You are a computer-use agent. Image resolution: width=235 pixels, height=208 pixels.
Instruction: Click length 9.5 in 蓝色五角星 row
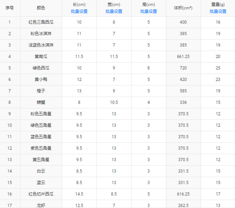coord(79,137)
